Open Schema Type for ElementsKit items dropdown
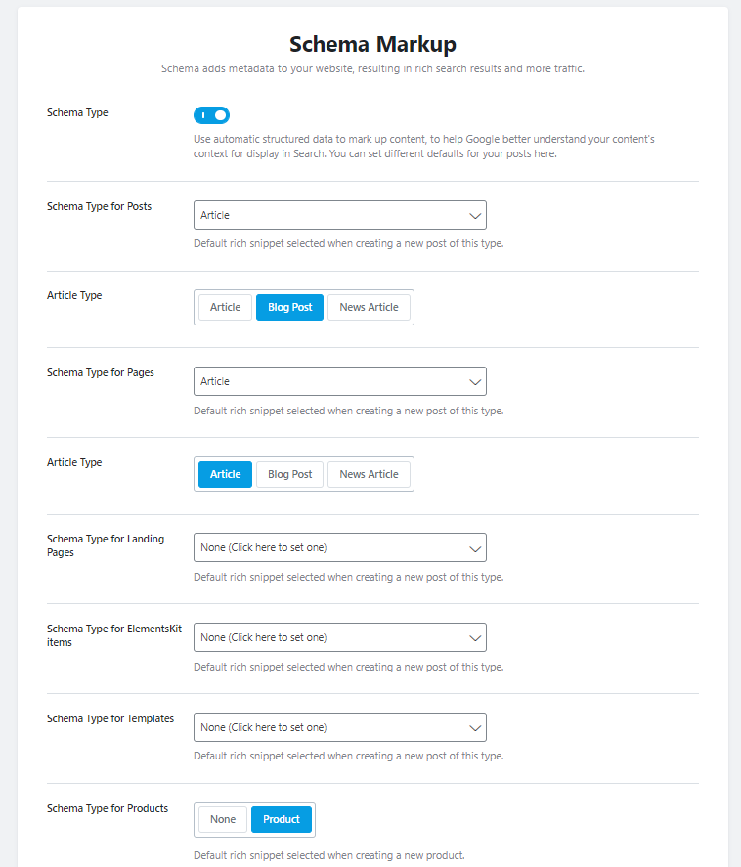 (x=339, y=637)
